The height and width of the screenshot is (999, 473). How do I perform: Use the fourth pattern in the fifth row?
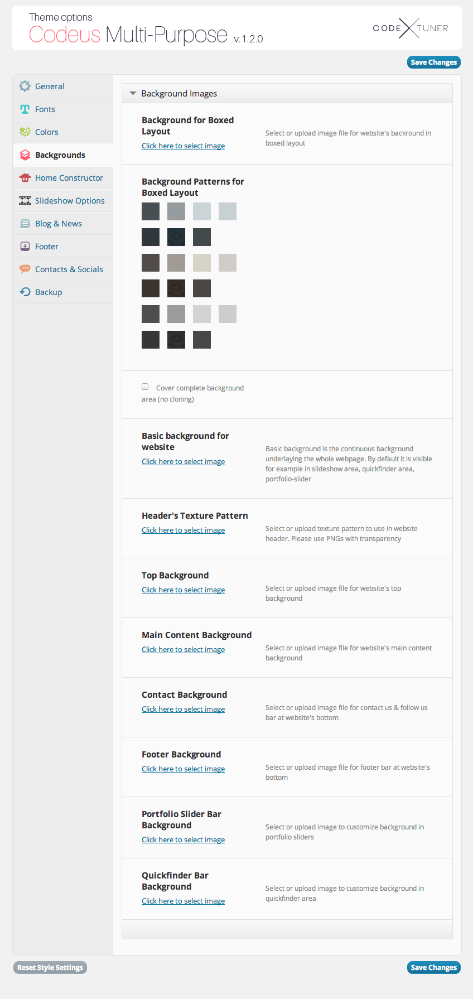[x=228, y=314]
